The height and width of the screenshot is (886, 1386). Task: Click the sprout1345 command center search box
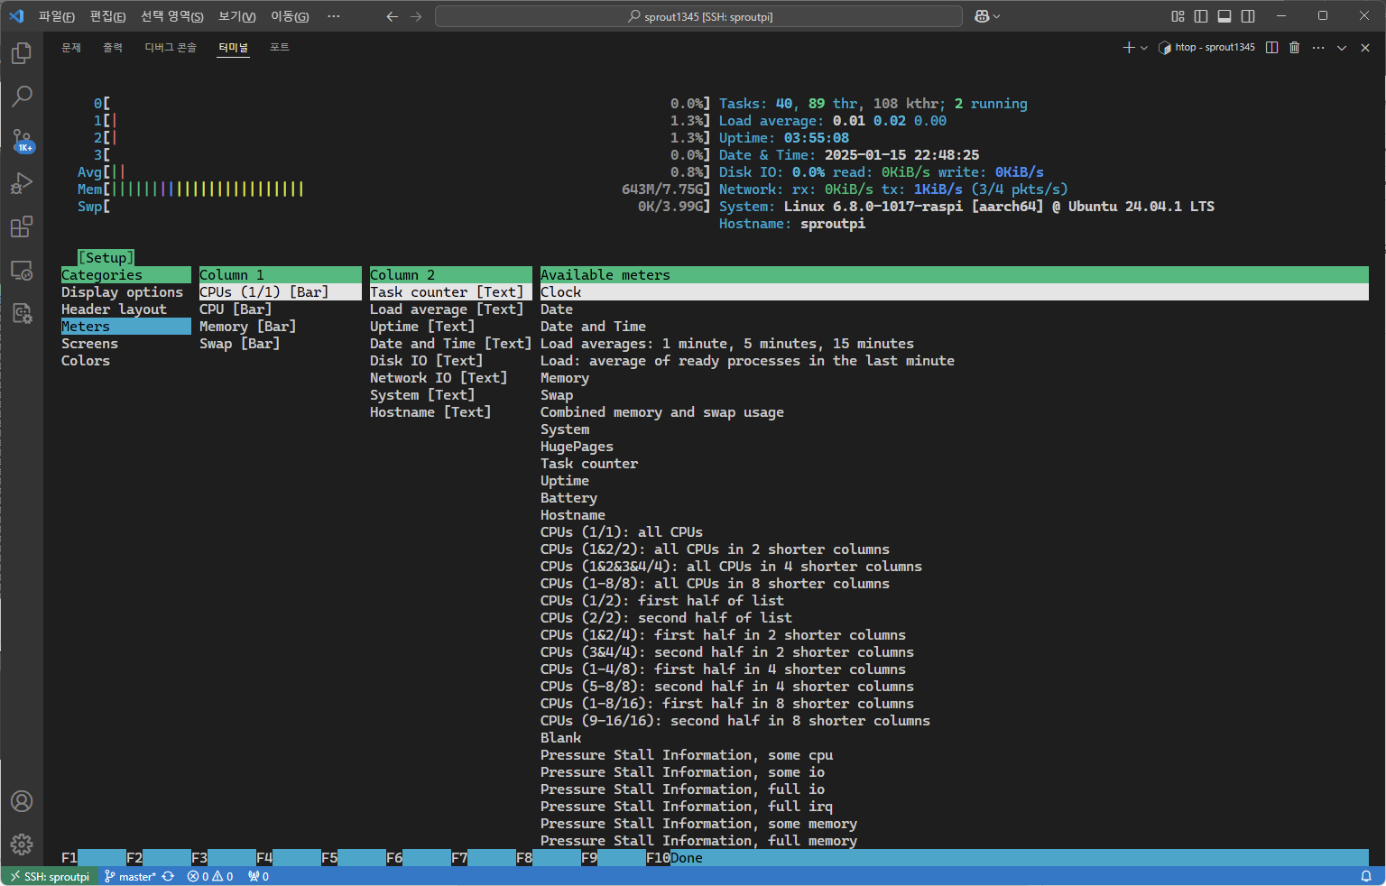(699, 16)
